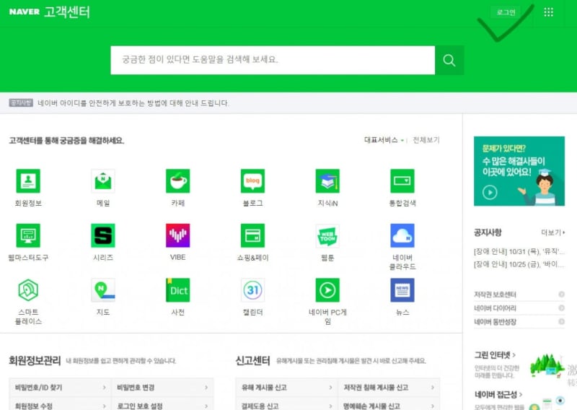Open 명예훼손 게시물 신고 row

[389, 404]
